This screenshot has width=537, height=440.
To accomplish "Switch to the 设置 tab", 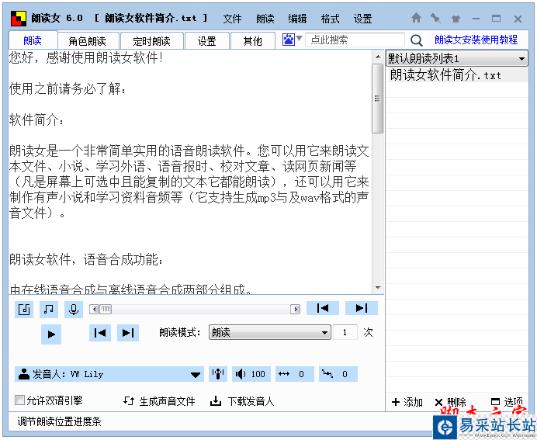I will pyautogui.click(x=207, y=41).
